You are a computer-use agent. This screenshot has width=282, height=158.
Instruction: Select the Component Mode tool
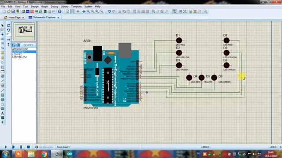coord(3,30)
